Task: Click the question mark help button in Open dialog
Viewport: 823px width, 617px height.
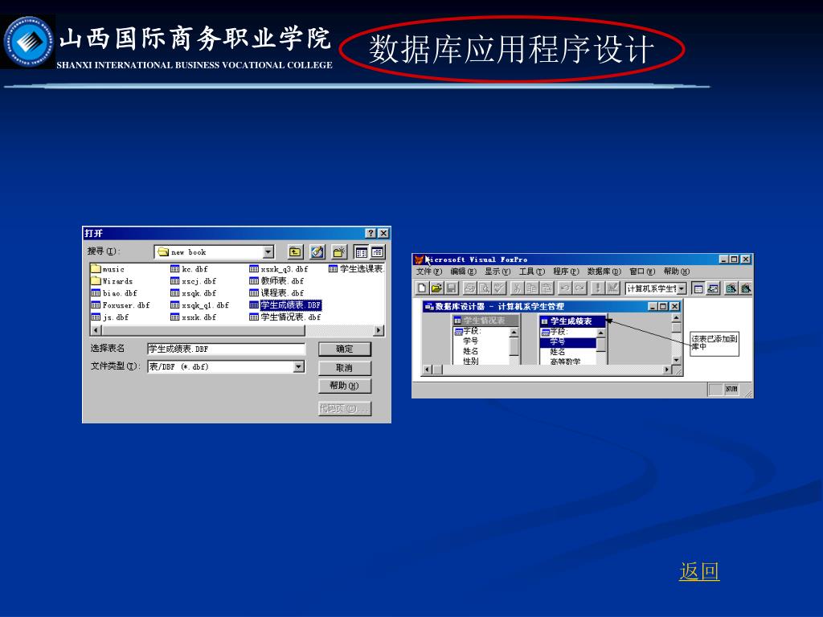Action: click(x=371, y=234)
